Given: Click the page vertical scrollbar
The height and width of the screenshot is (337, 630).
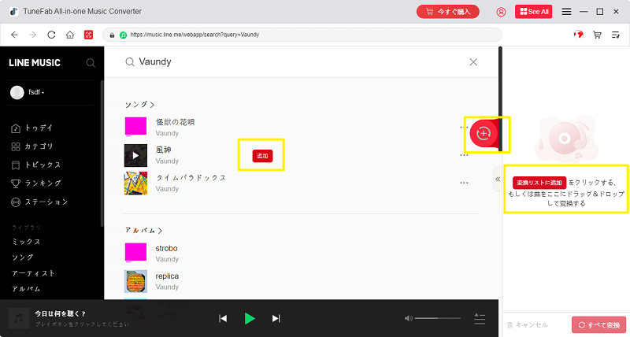Looking at the screenshot, I should [x=500, y=98].
